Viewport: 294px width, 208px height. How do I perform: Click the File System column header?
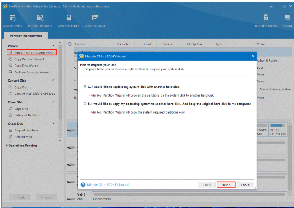[x=194, y=44]
